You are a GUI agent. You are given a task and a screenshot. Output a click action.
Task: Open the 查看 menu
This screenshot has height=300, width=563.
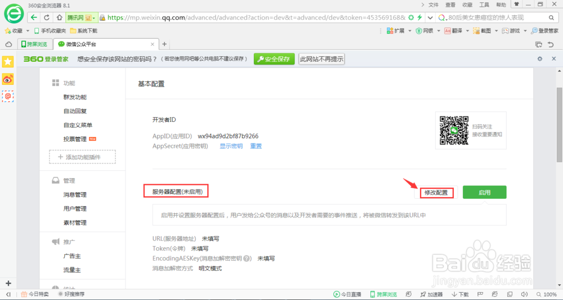pos(450,4)
